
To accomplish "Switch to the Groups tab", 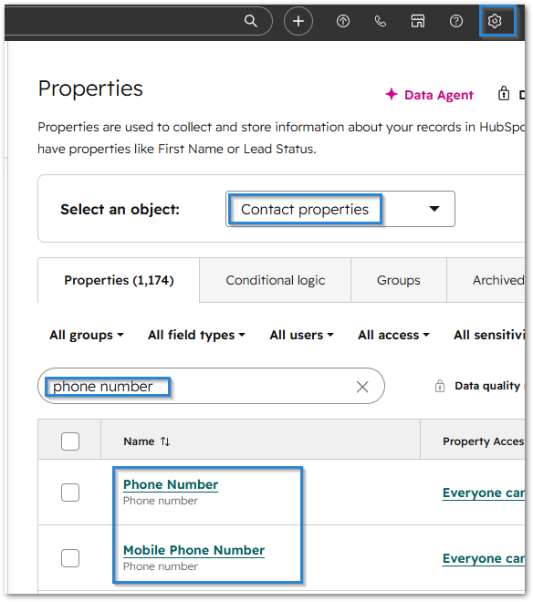I will click(x=399, y=280).
